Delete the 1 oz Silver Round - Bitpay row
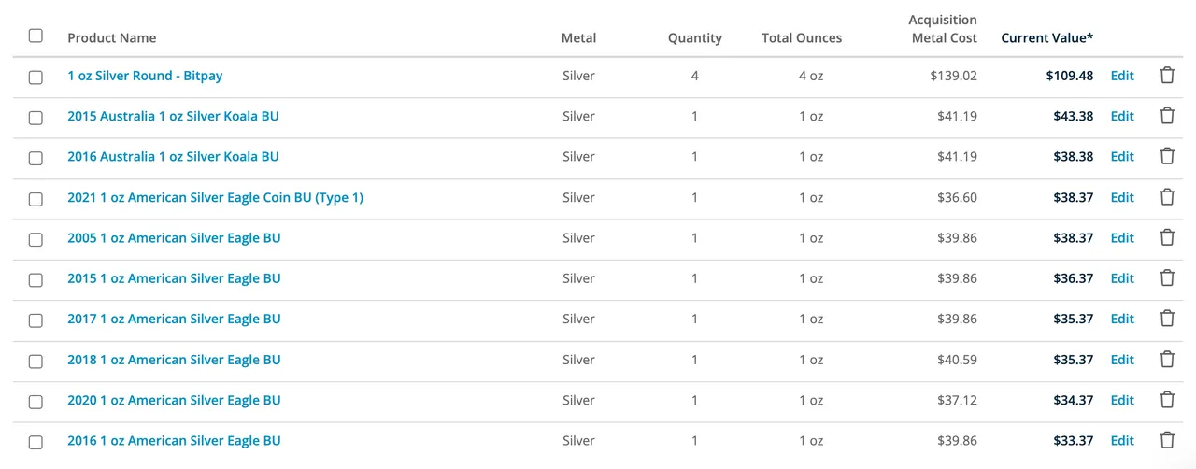Screen dimensions: 1196x469 tap(1167, 76)
